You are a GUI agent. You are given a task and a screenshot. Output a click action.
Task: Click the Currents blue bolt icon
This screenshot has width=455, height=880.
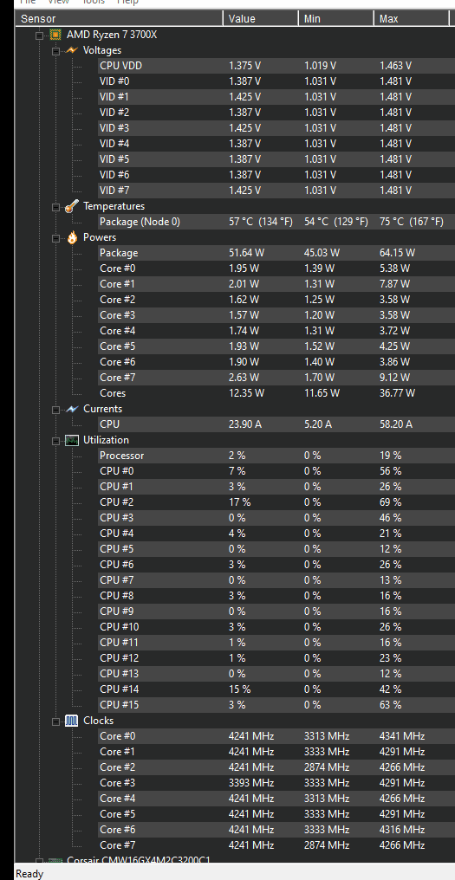click(x=72, y=409)
